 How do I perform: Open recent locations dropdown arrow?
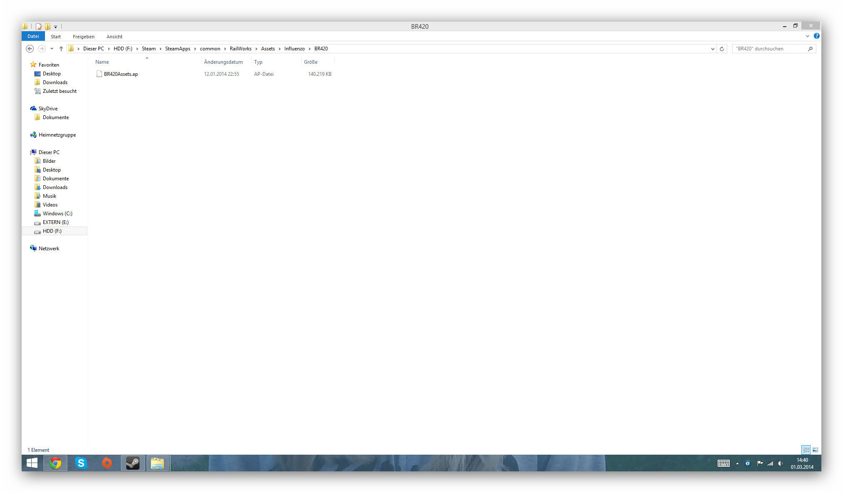[52, 49]
